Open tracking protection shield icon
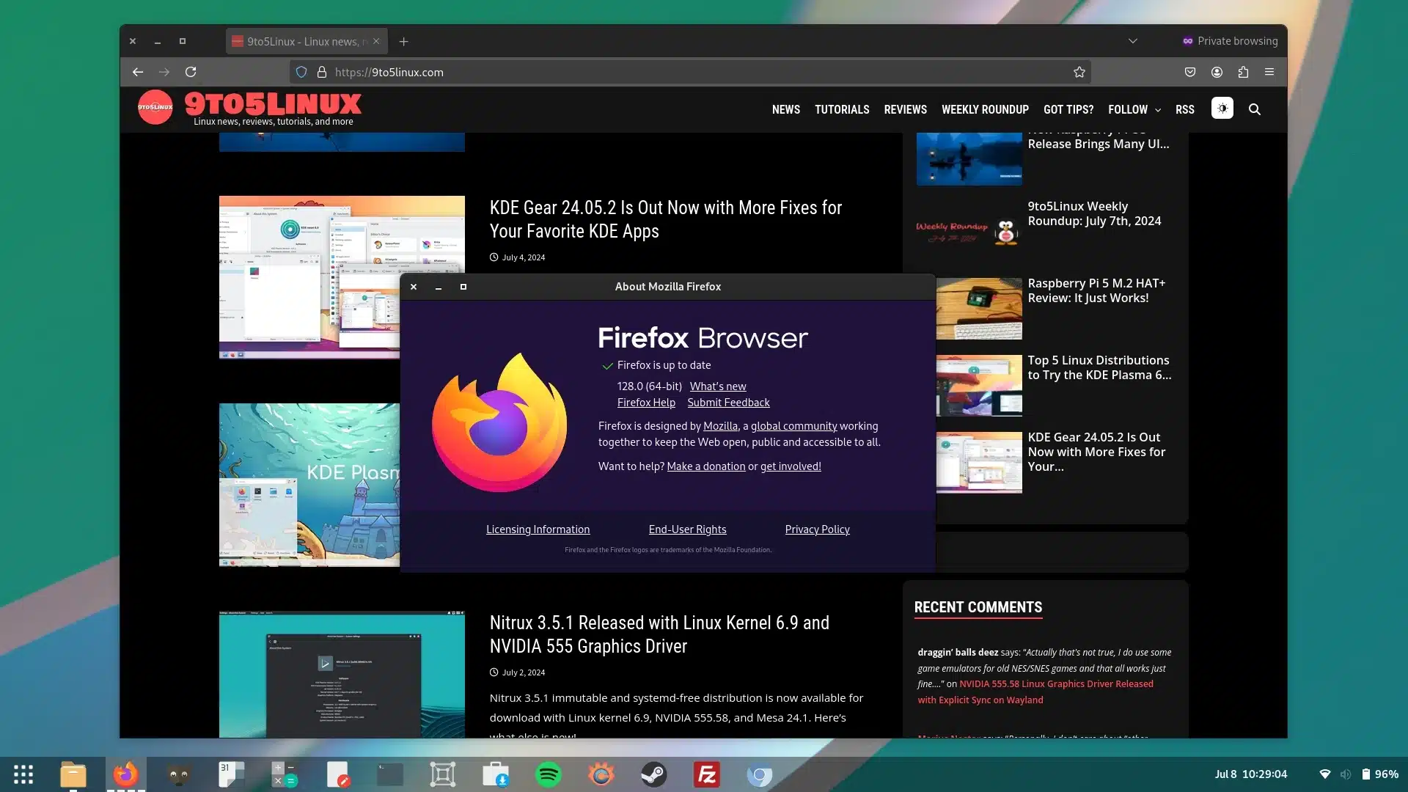 [301, 72]
